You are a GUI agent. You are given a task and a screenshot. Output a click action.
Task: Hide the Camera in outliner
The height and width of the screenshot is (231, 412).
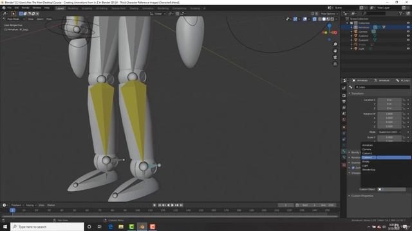click(x=408, y=31)
